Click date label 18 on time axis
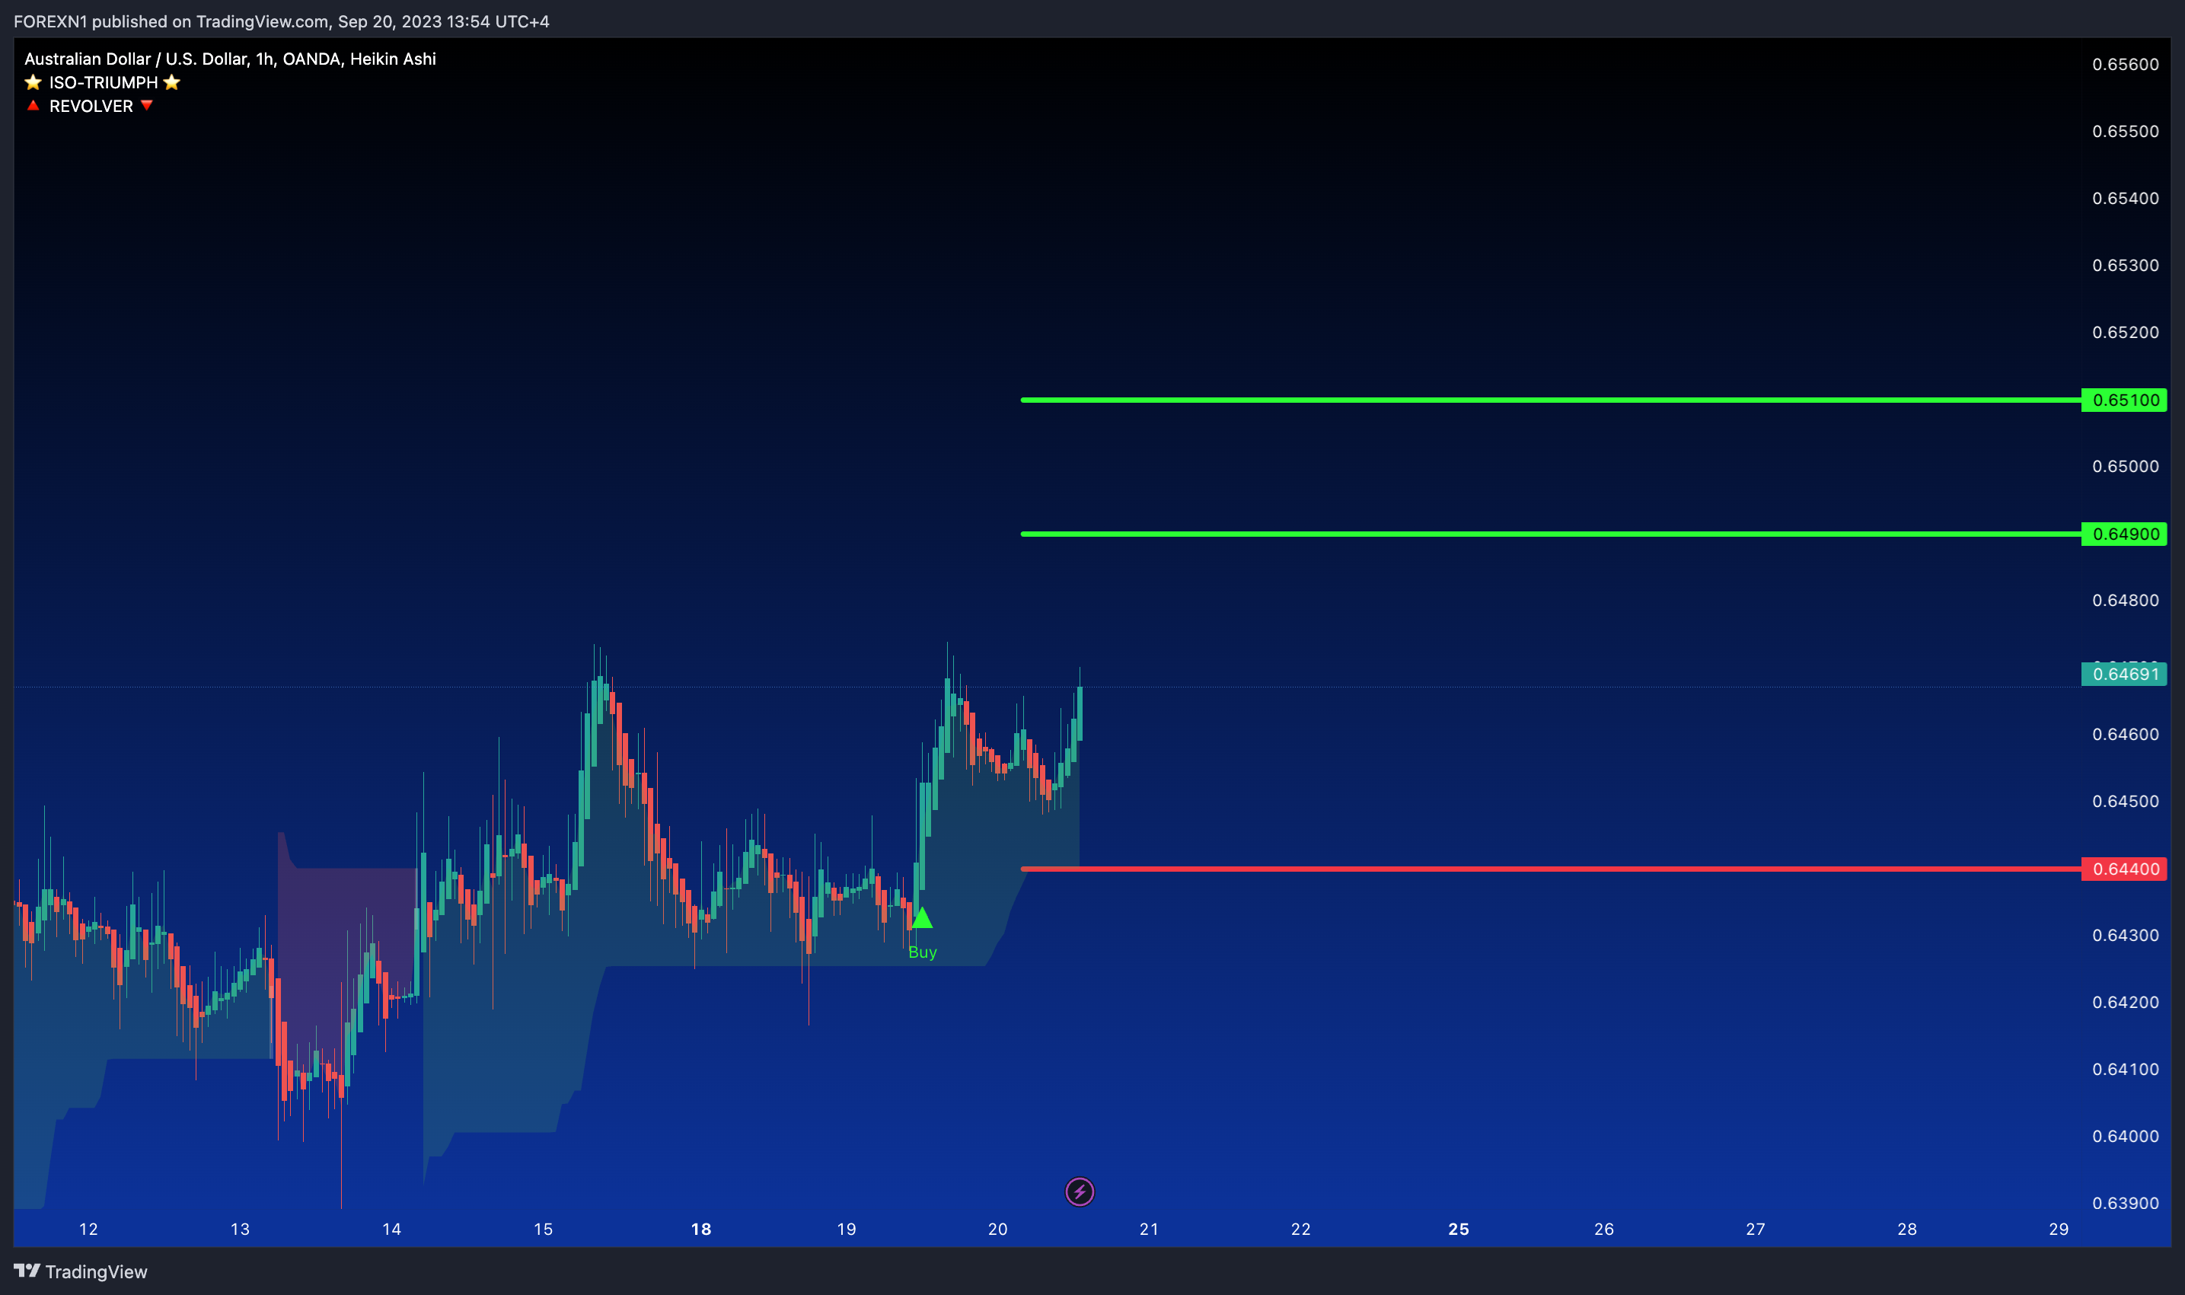 [700, 1229]
